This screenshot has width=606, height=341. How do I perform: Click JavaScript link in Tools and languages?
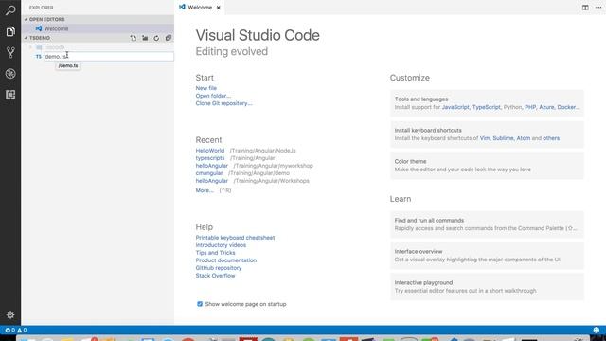coord(455,107)
